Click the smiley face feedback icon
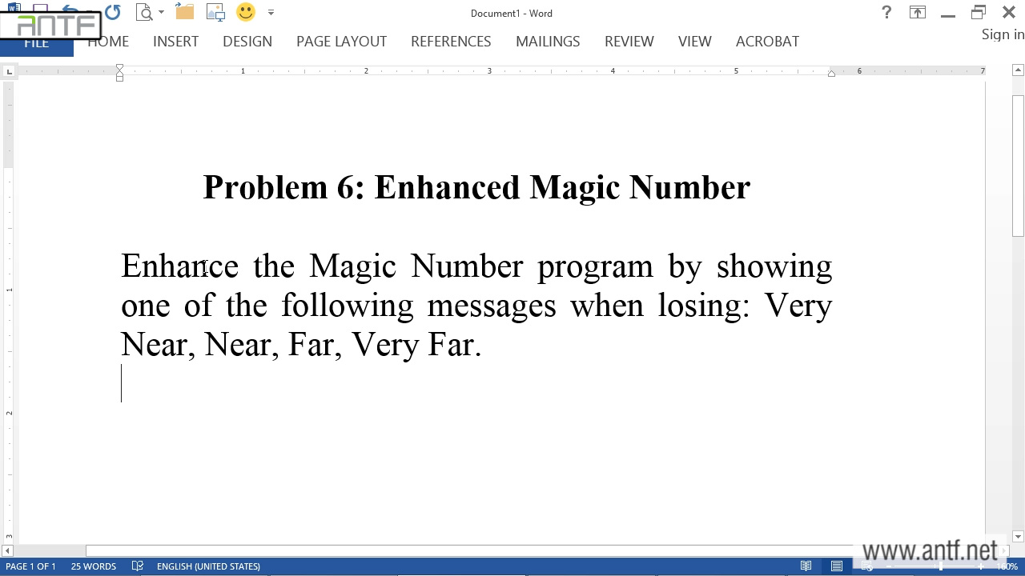Viewport: 1025px width, 576px height. tap(246, 12)
